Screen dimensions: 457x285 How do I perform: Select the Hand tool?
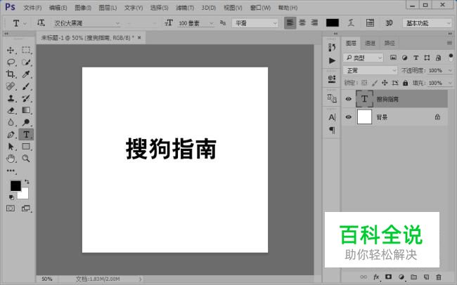click(11, 159)
